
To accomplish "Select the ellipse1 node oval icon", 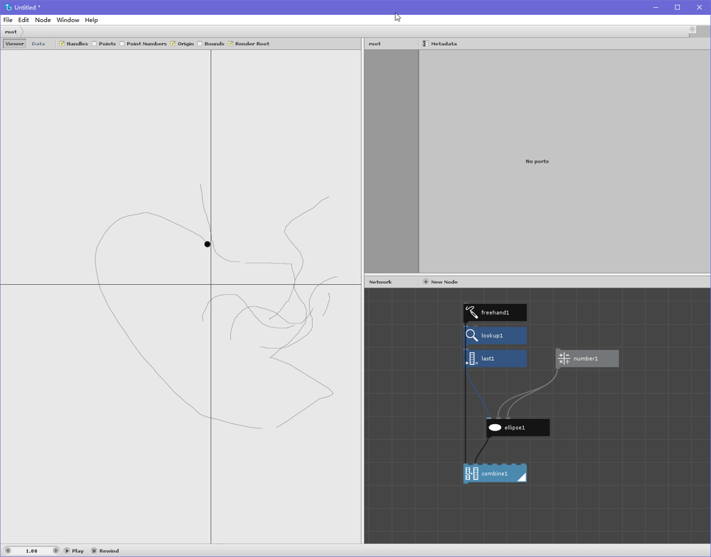I will pos(495,428).
